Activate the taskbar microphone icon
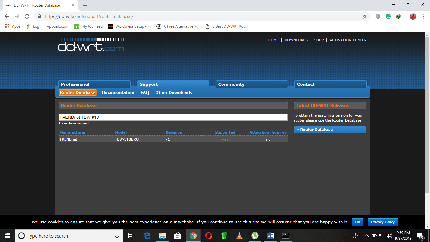Image resolution: width=430 pixels, height=242 pixels. click(x=117, y=236)
